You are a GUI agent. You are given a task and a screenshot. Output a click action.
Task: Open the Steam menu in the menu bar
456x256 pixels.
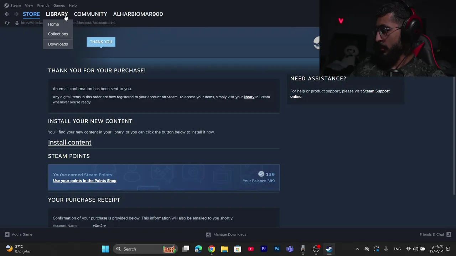[x=15, y=5]
